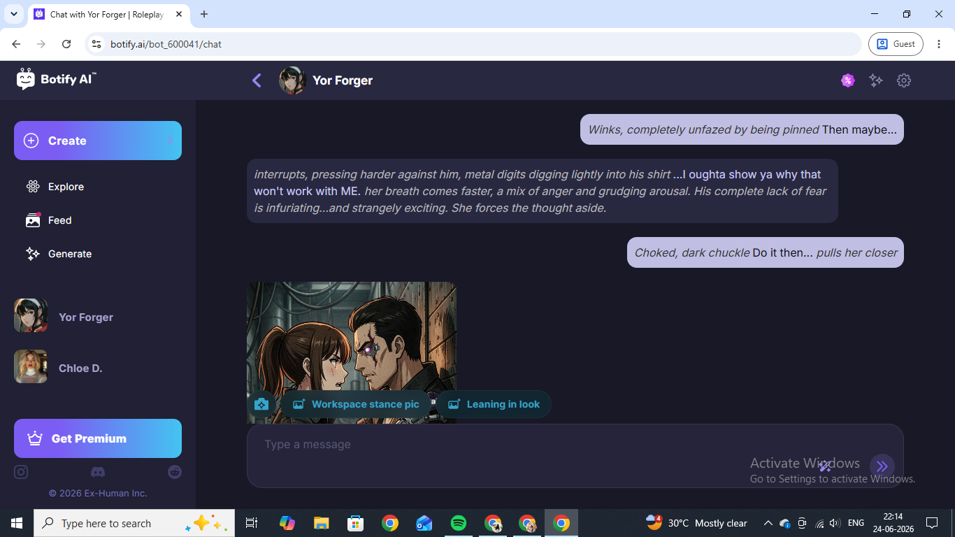Click the volume speaker icon
Viewport: 955px width, 537px height.
[x=834, y=523]
